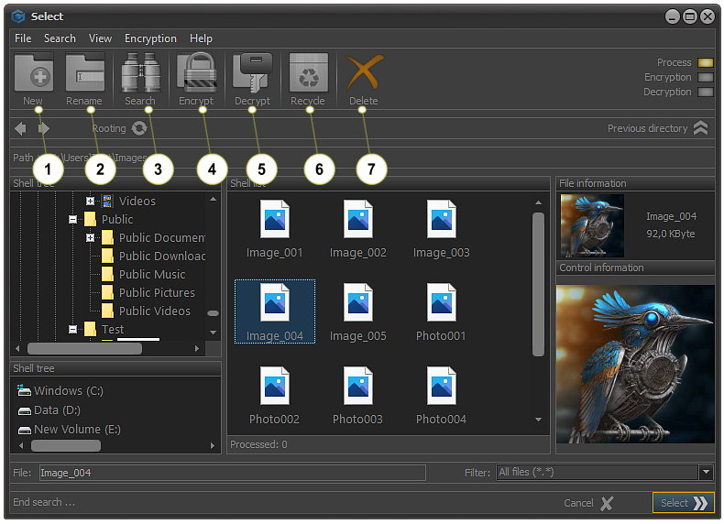Select the Image_004 file icon

point(274,302)
